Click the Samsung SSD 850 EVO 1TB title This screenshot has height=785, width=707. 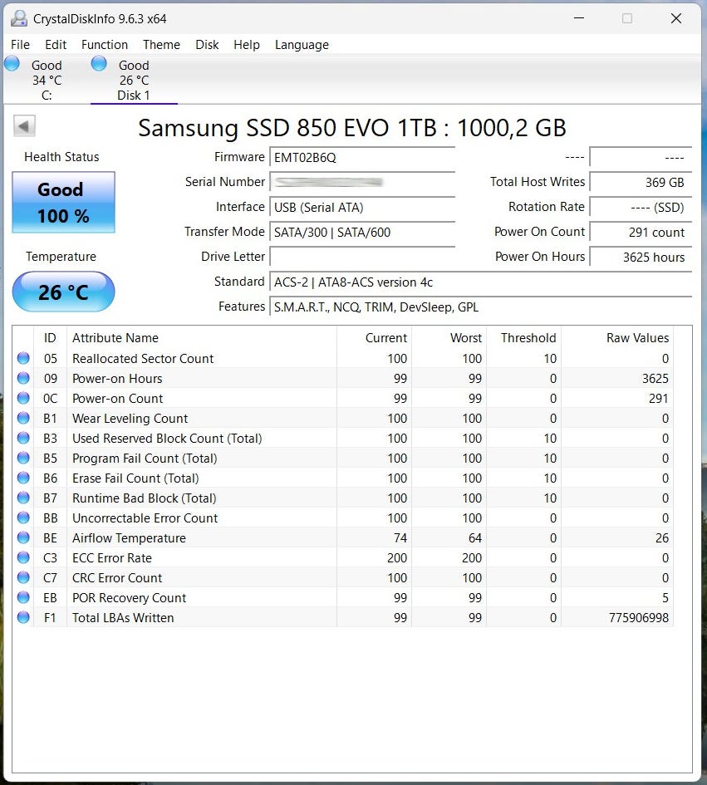[x=352, y=128]
